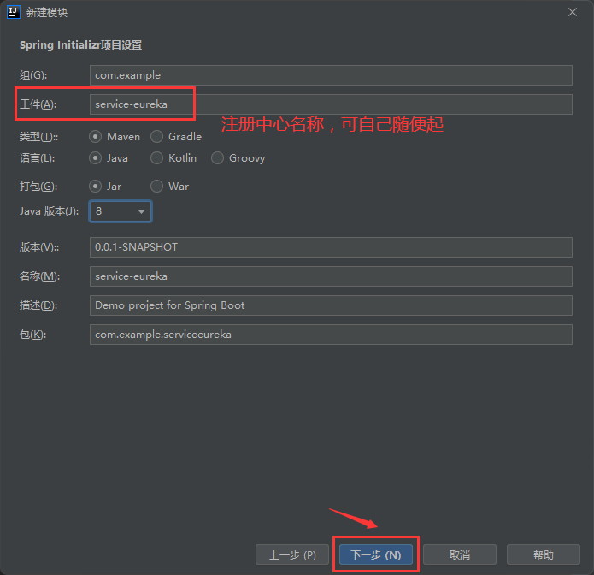Image resolution: width=594 pixels, height=575 pixels.
Task: Select Jar packaging option
Action: (97, 186)
